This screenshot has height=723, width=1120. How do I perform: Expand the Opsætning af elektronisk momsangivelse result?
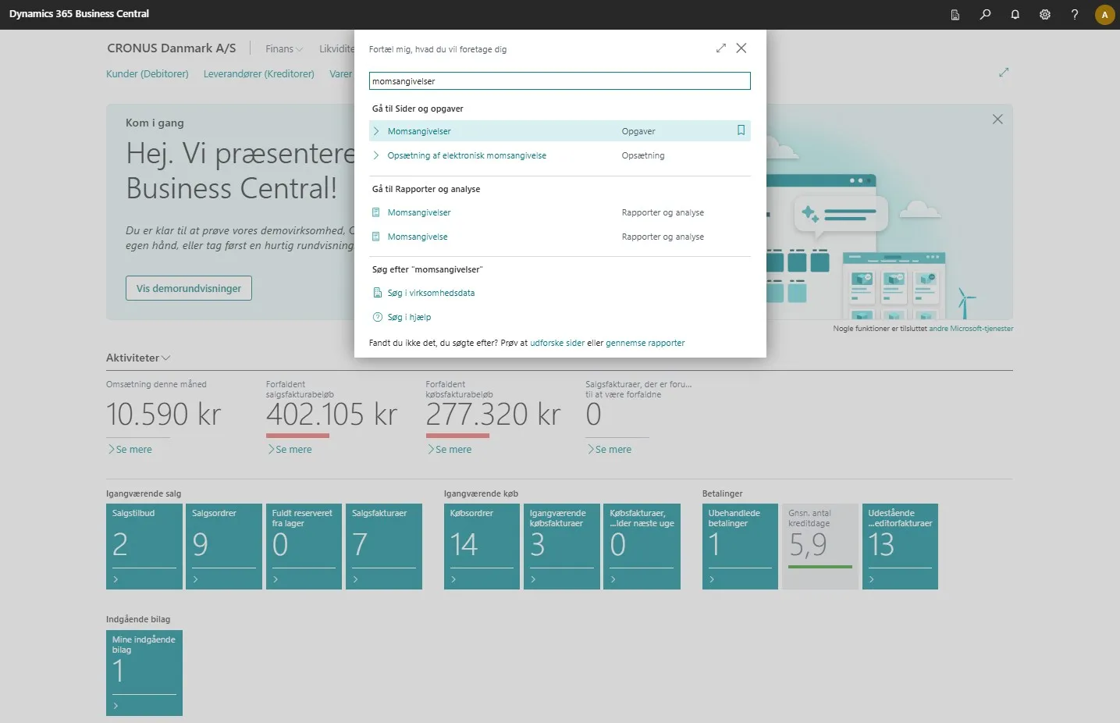pyautogui.click(x=376, y=155)
